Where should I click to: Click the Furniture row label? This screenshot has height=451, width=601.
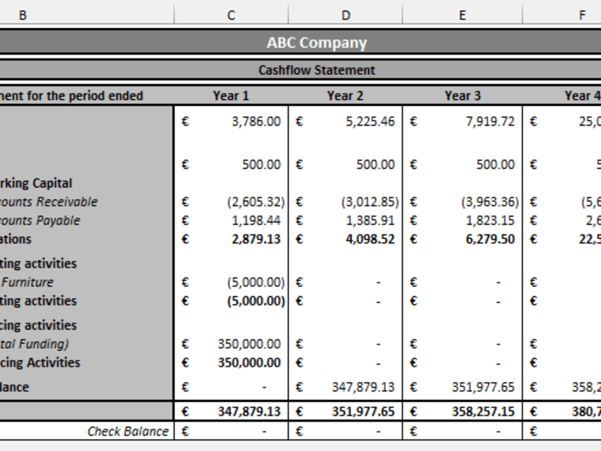(27, 282)
